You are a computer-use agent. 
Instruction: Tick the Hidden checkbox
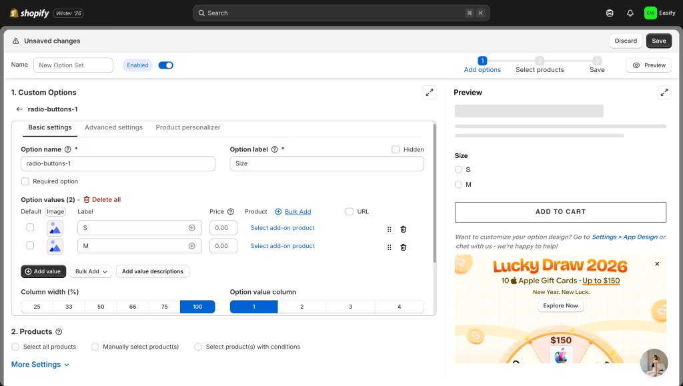point(396,150)
